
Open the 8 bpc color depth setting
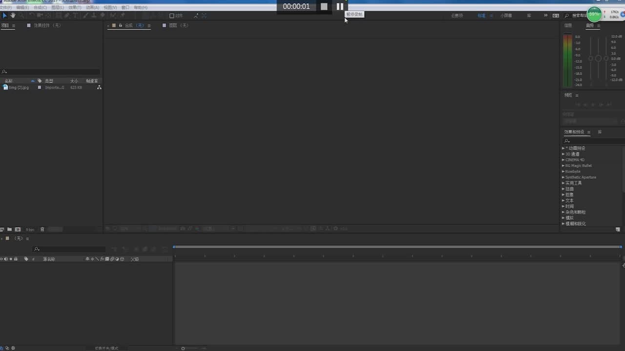click(30, 230)
